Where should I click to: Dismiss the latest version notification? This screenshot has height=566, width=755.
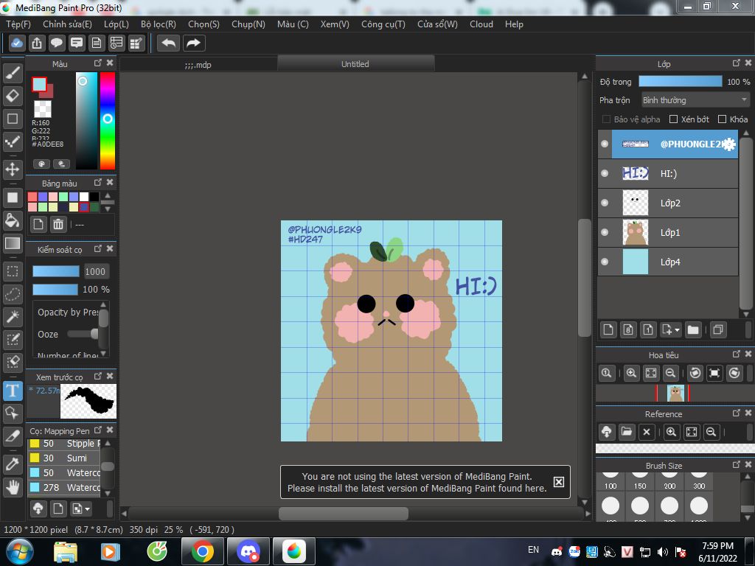click(x=558, y=482)
